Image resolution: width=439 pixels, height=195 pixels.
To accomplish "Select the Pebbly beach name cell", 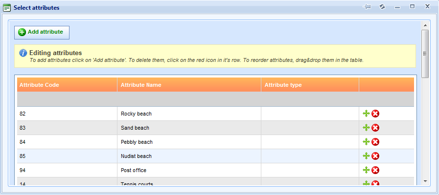I will tap(189, 142).
